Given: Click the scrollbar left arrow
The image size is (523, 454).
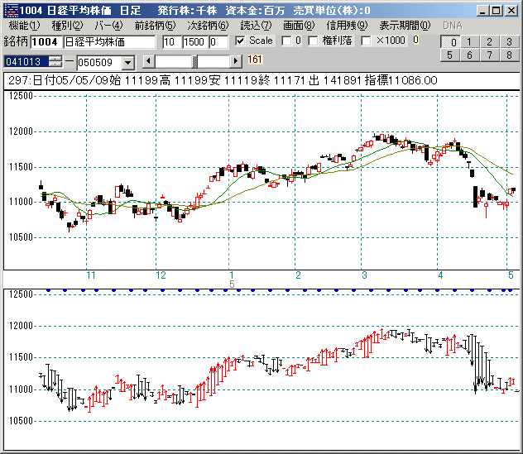Looking at the screenshot, I should (148, 61).
